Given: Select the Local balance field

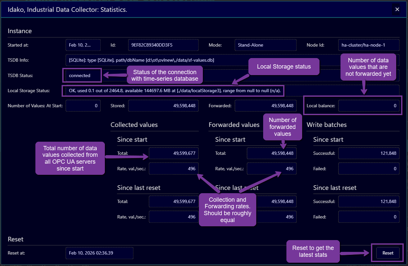Looking at the screenshot, I should 368,106.
